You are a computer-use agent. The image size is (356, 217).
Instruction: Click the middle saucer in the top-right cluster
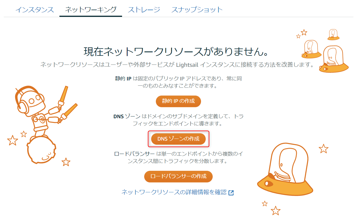pyautogui.click(x=311, y=49)
